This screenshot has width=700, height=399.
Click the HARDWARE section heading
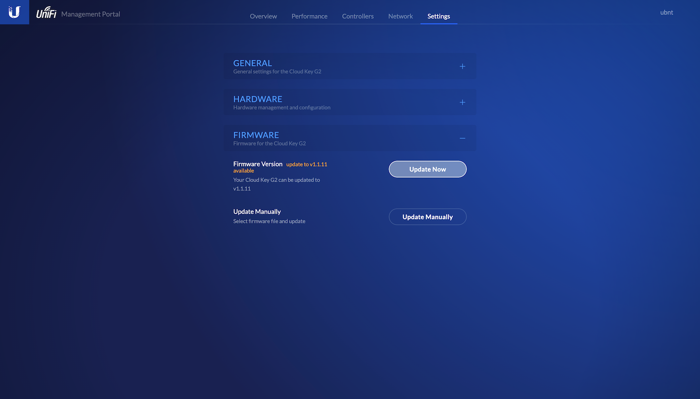pos(258,99)
